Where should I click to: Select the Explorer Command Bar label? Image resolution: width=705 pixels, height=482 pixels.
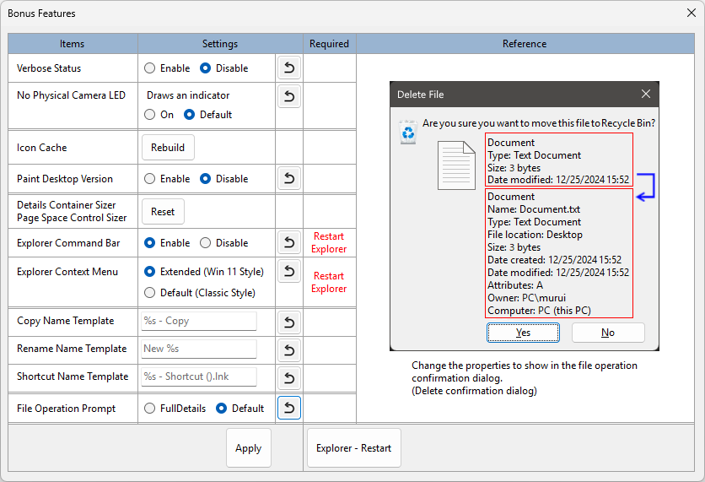pos(68,243)
